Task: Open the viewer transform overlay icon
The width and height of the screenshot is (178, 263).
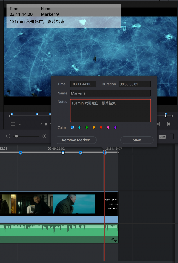Action: pyautogui.click(x=13, y=124)
